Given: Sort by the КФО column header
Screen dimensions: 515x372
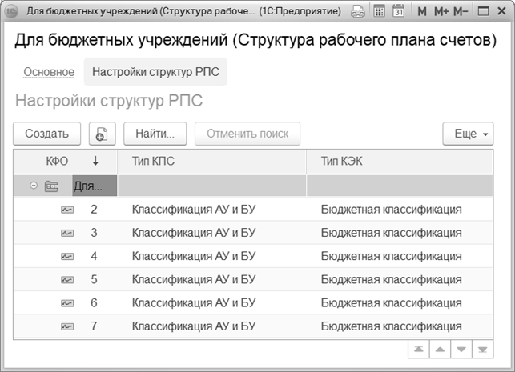Looking at the screenshot, I should coord(58,161).
